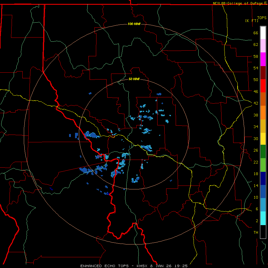Click the 46 legend value
268x268 pixels.
click(x=256, y=92)
